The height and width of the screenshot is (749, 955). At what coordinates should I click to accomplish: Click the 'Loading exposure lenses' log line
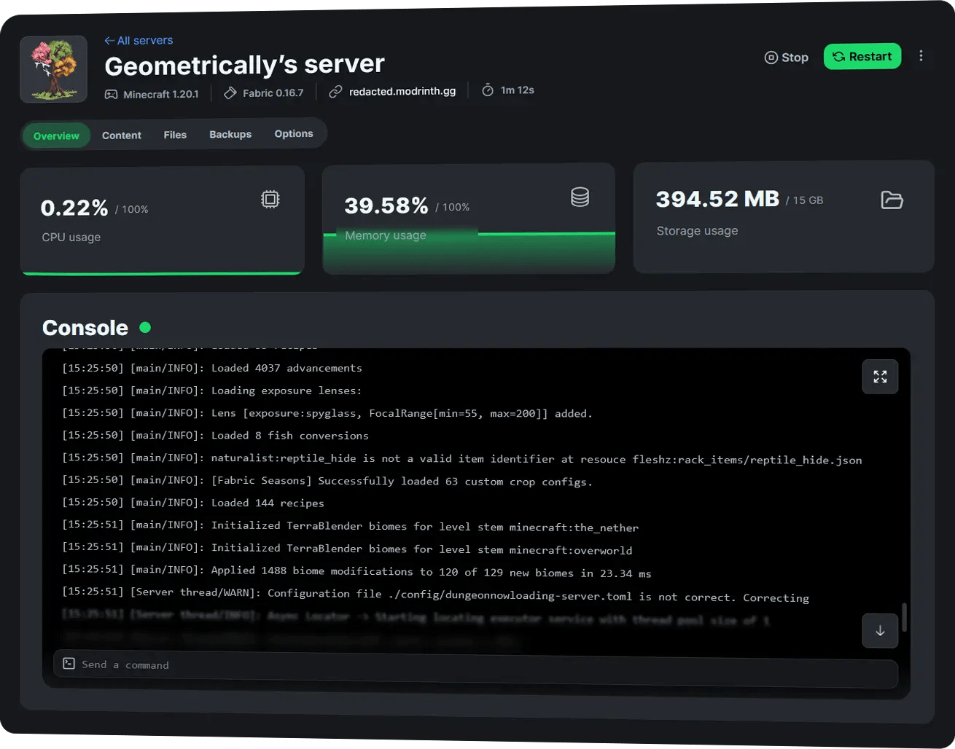(212, 391)
